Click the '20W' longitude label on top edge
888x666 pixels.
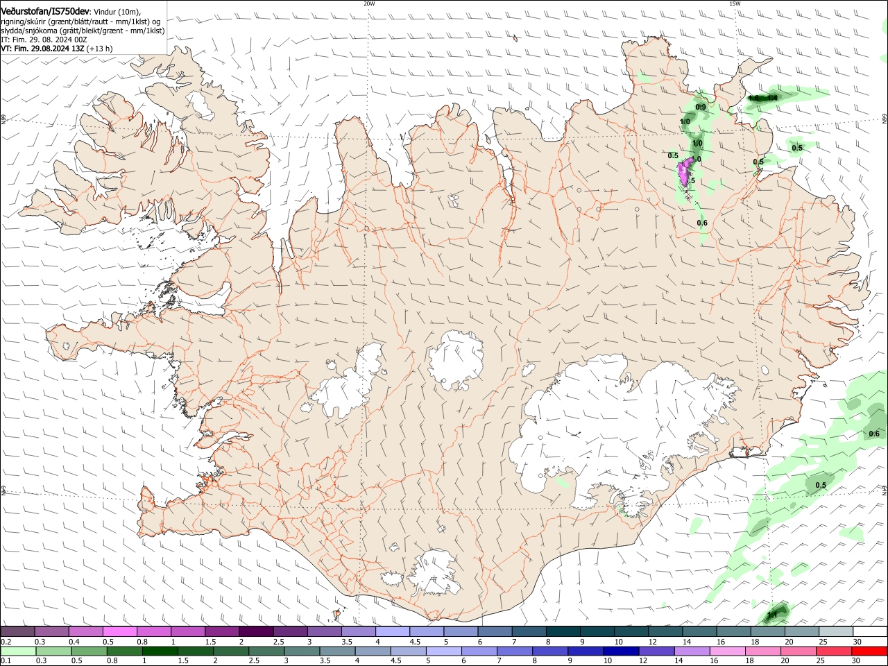pos(369,3)
